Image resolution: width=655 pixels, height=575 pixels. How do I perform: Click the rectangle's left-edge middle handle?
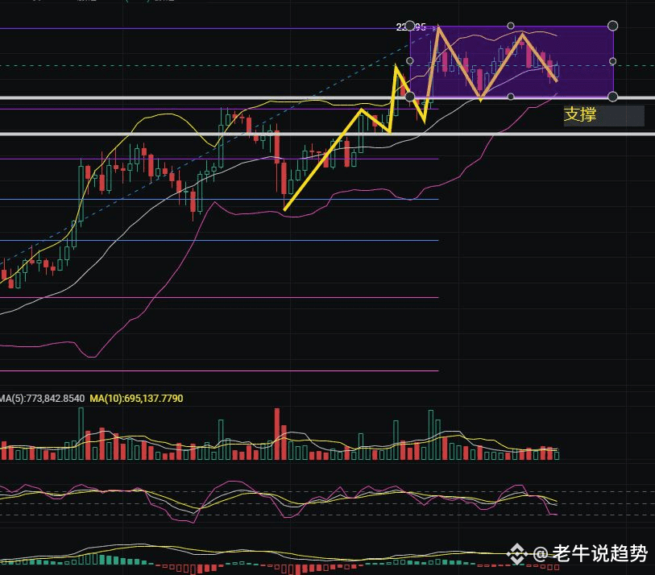click(410, 61)
